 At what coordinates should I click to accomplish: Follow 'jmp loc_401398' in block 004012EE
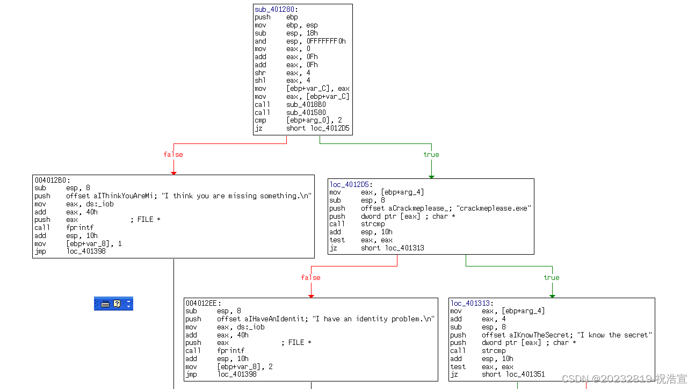(x=221, y=374)
